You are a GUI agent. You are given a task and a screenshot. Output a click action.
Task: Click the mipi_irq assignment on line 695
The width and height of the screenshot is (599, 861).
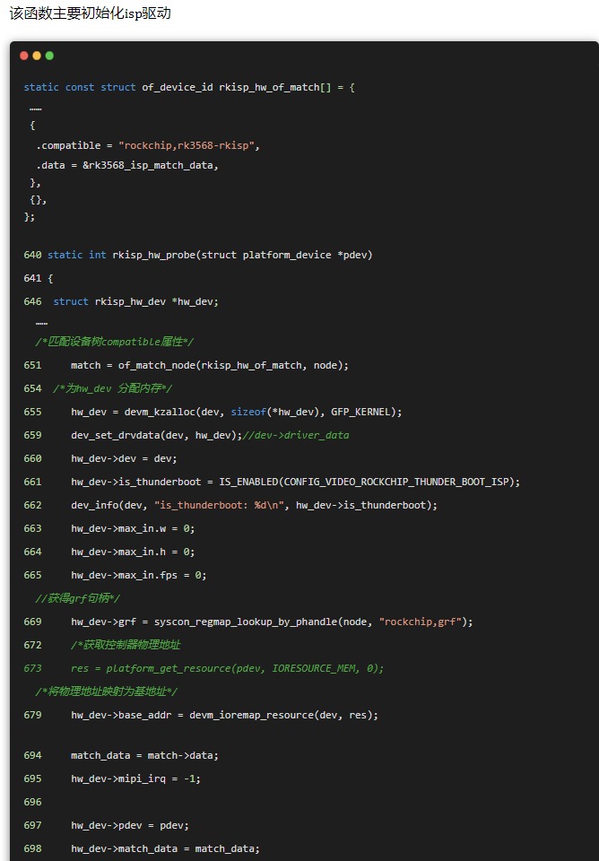pos(135,778)
